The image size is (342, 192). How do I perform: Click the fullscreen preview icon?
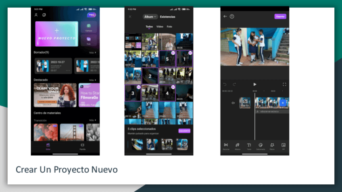pos(284,85)
